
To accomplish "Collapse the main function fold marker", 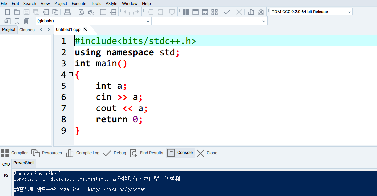I will (x=71, y=75).
